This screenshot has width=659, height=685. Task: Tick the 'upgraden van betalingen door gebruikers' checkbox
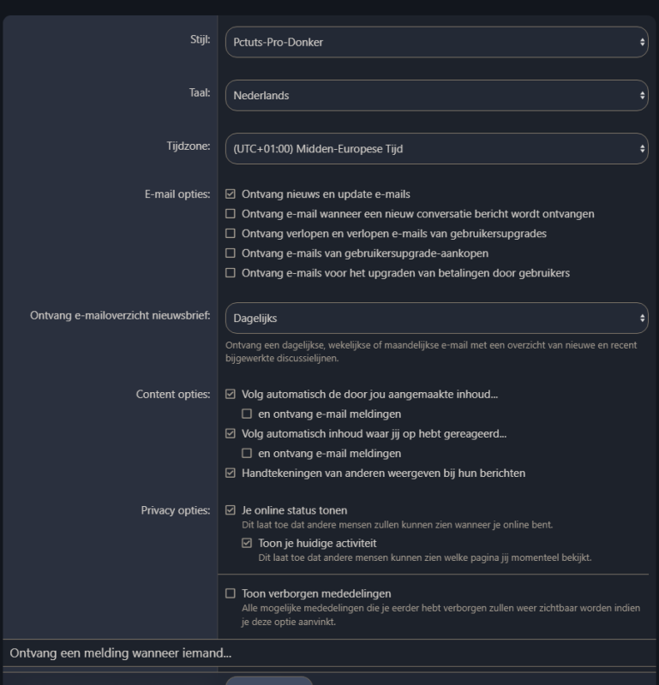point(231,273)
